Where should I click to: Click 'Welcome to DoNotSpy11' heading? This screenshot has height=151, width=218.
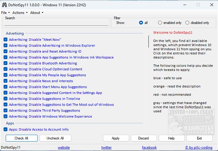tap(173, 33)
